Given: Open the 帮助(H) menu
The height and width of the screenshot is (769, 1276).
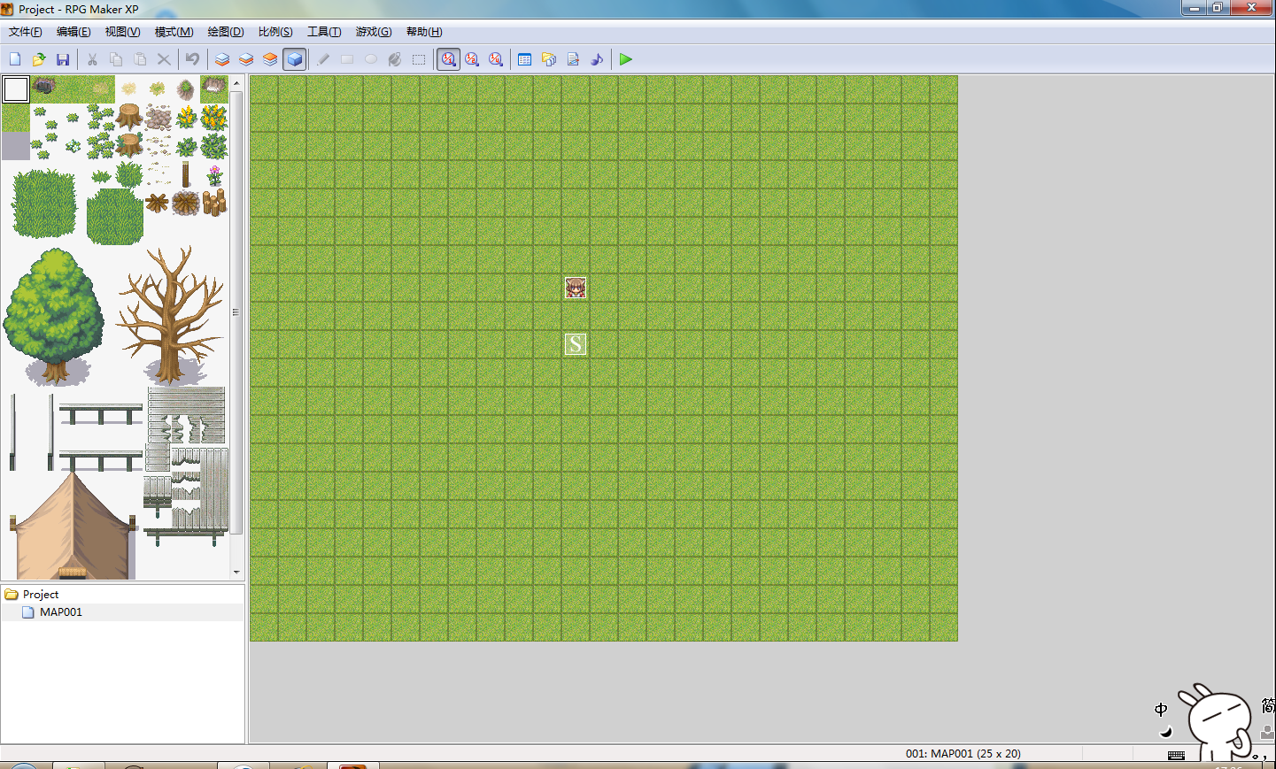Looking at the screenshot, I should pyautogui.click(x=424, y=32).
